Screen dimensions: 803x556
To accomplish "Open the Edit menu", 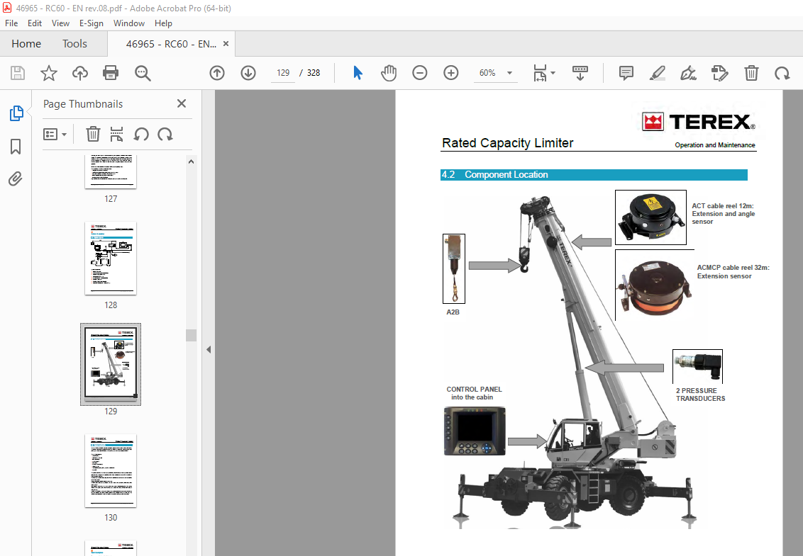I will [x=35, y=23].
